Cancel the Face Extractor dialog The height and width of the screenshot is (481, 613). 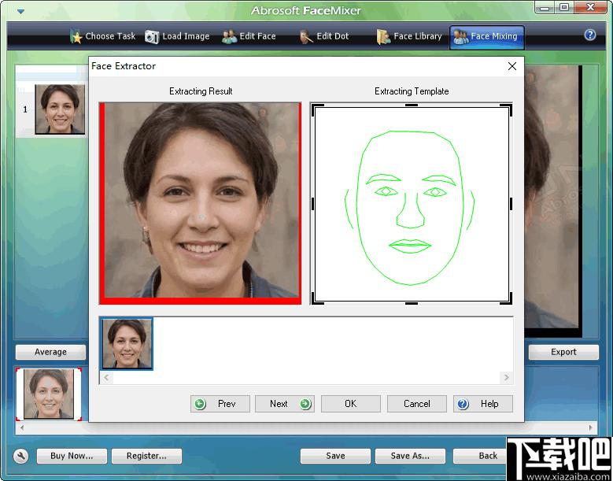click(417, 404)
